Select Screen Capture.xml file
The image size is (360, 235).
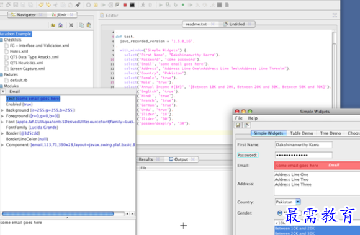pos(27,69)
